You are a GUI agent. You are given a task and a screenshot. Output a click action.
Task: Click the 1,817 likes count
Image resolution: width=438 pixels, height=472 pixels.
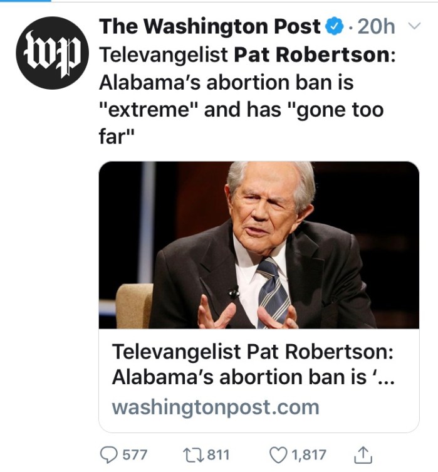308,455
